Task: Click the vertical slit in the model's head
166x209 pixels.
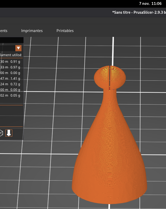Action: pyautogui.click(x=110, y=77)
